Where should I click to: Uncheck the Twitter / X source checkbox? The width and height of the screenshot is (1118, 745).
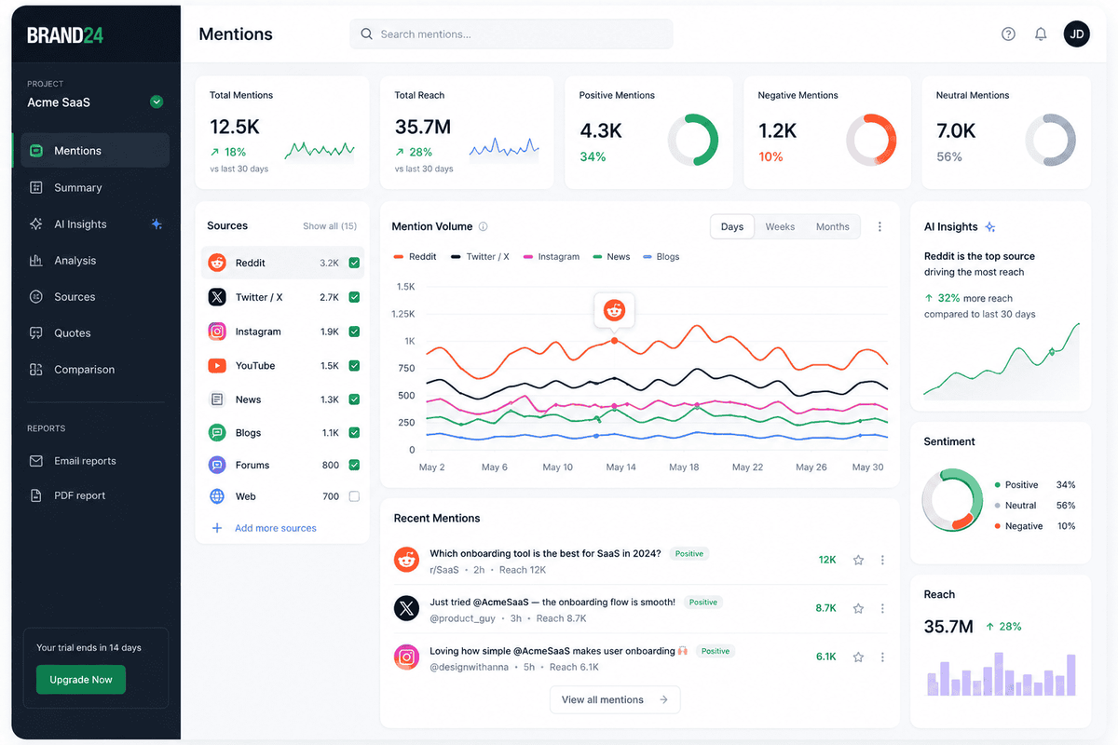(x=354, y=297)
